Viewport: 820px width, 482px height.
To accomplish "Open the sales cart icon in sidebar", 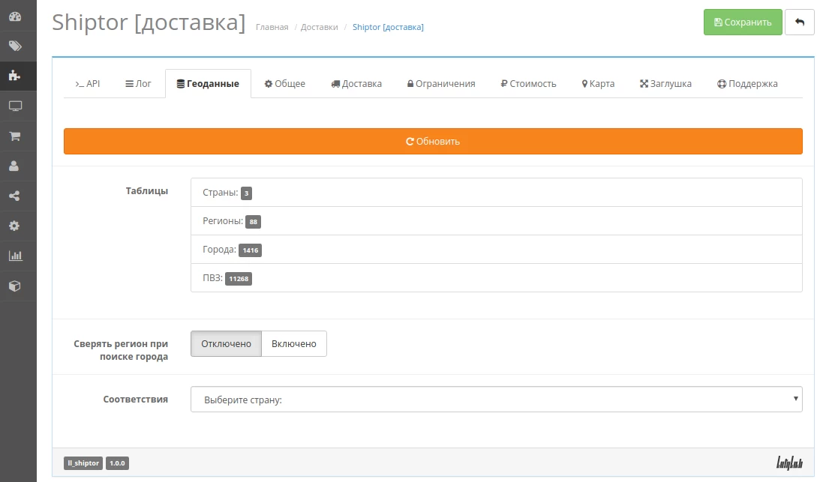I will pos(15,136).
